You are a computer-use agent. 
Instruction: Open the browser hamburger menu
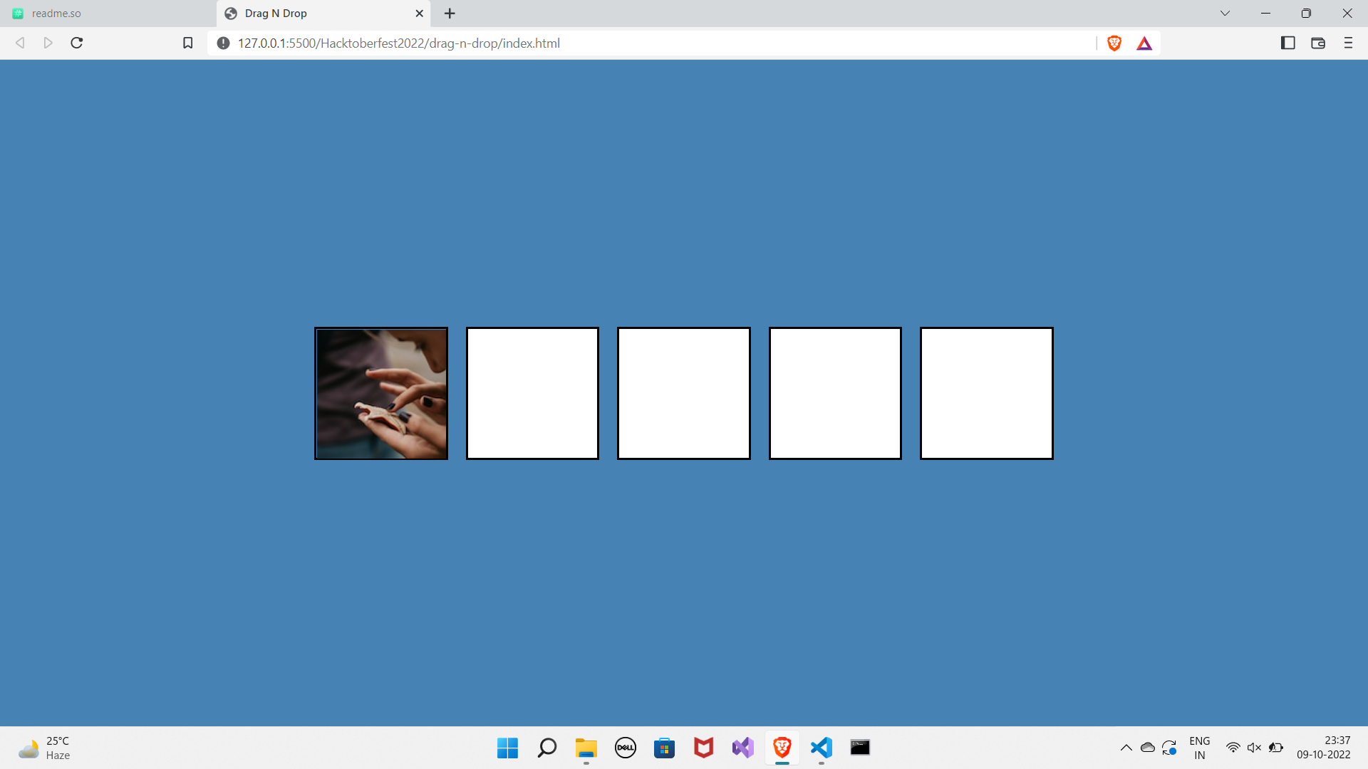(1347, 43)
